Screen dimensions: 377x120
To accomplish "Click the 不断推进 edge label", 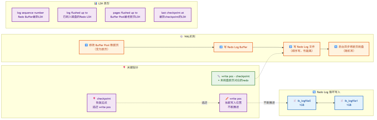I will pos(269,103).
